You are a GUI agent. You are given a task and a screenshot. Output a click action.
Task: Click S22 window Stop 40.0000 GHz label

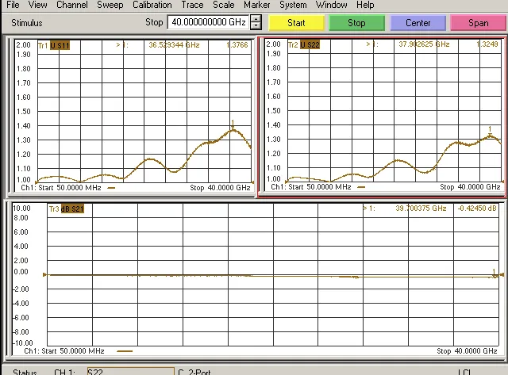point(470,187)
